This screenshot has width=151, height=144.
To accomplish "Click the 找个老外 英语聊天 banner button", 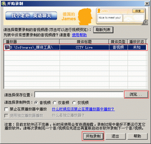I will (31, 16).
